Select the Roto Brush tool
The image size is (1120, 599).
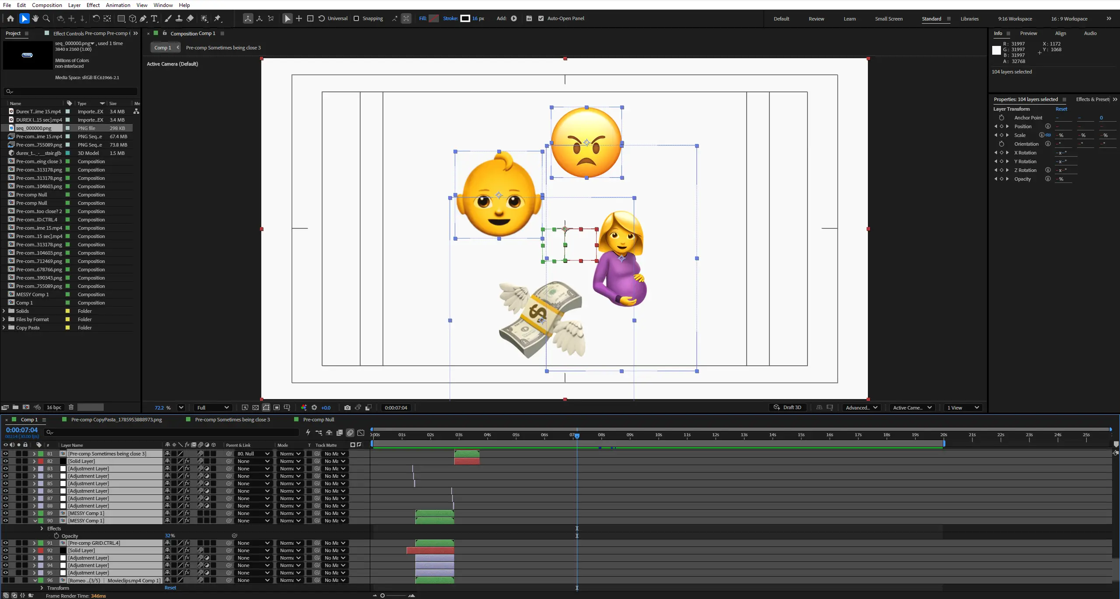click(204, 18)
